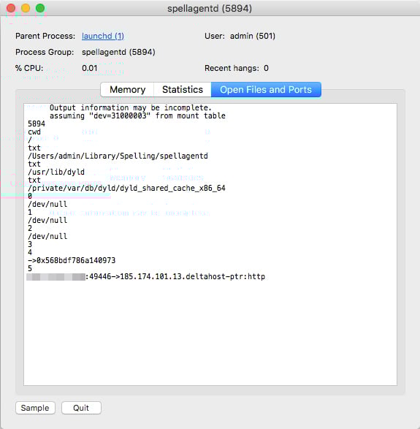Click the % CPU value 0.01
The height and width of the screenshot is (429, 420).
coord(89,68)
